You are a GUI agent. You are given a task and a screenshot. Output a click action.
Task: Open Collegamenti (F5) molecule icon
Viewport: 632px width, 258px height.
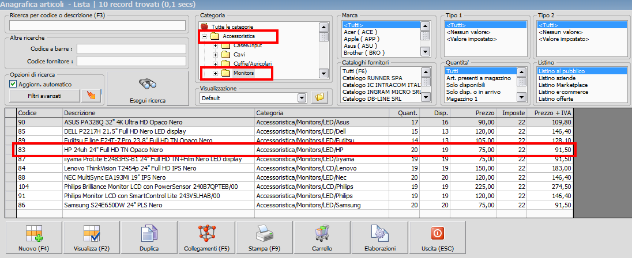click(207, 233)
